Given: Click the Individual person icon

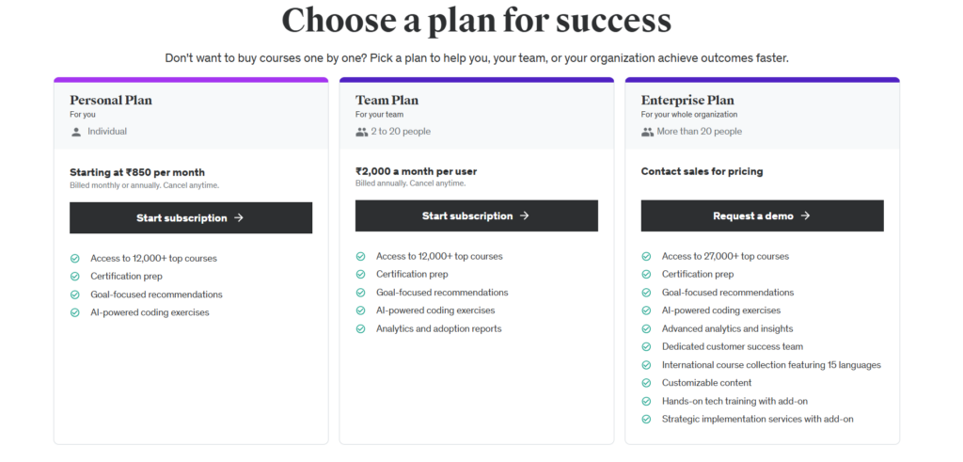Looking at the screenshot, I should pyautogui.click(x=75, y=132).
